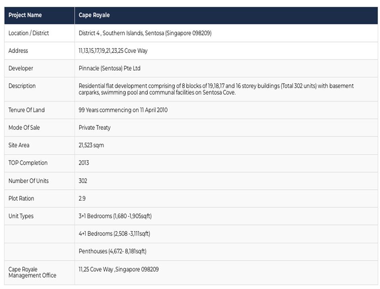Click the 'Developer' row label

pyautogui.click(x=21, y=69)
